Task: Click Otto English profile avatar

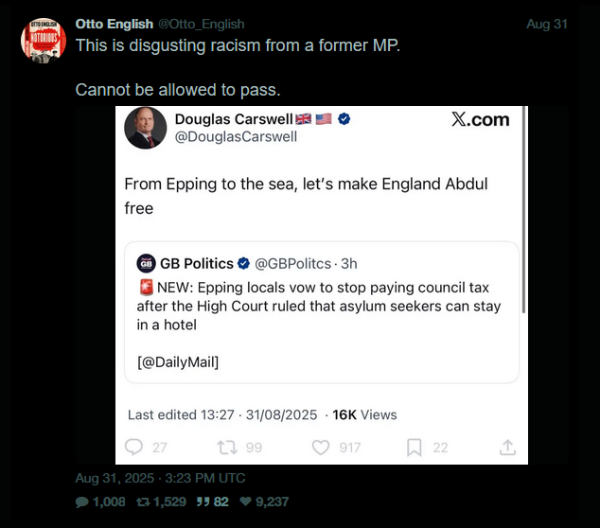Action: pos(43,41)
